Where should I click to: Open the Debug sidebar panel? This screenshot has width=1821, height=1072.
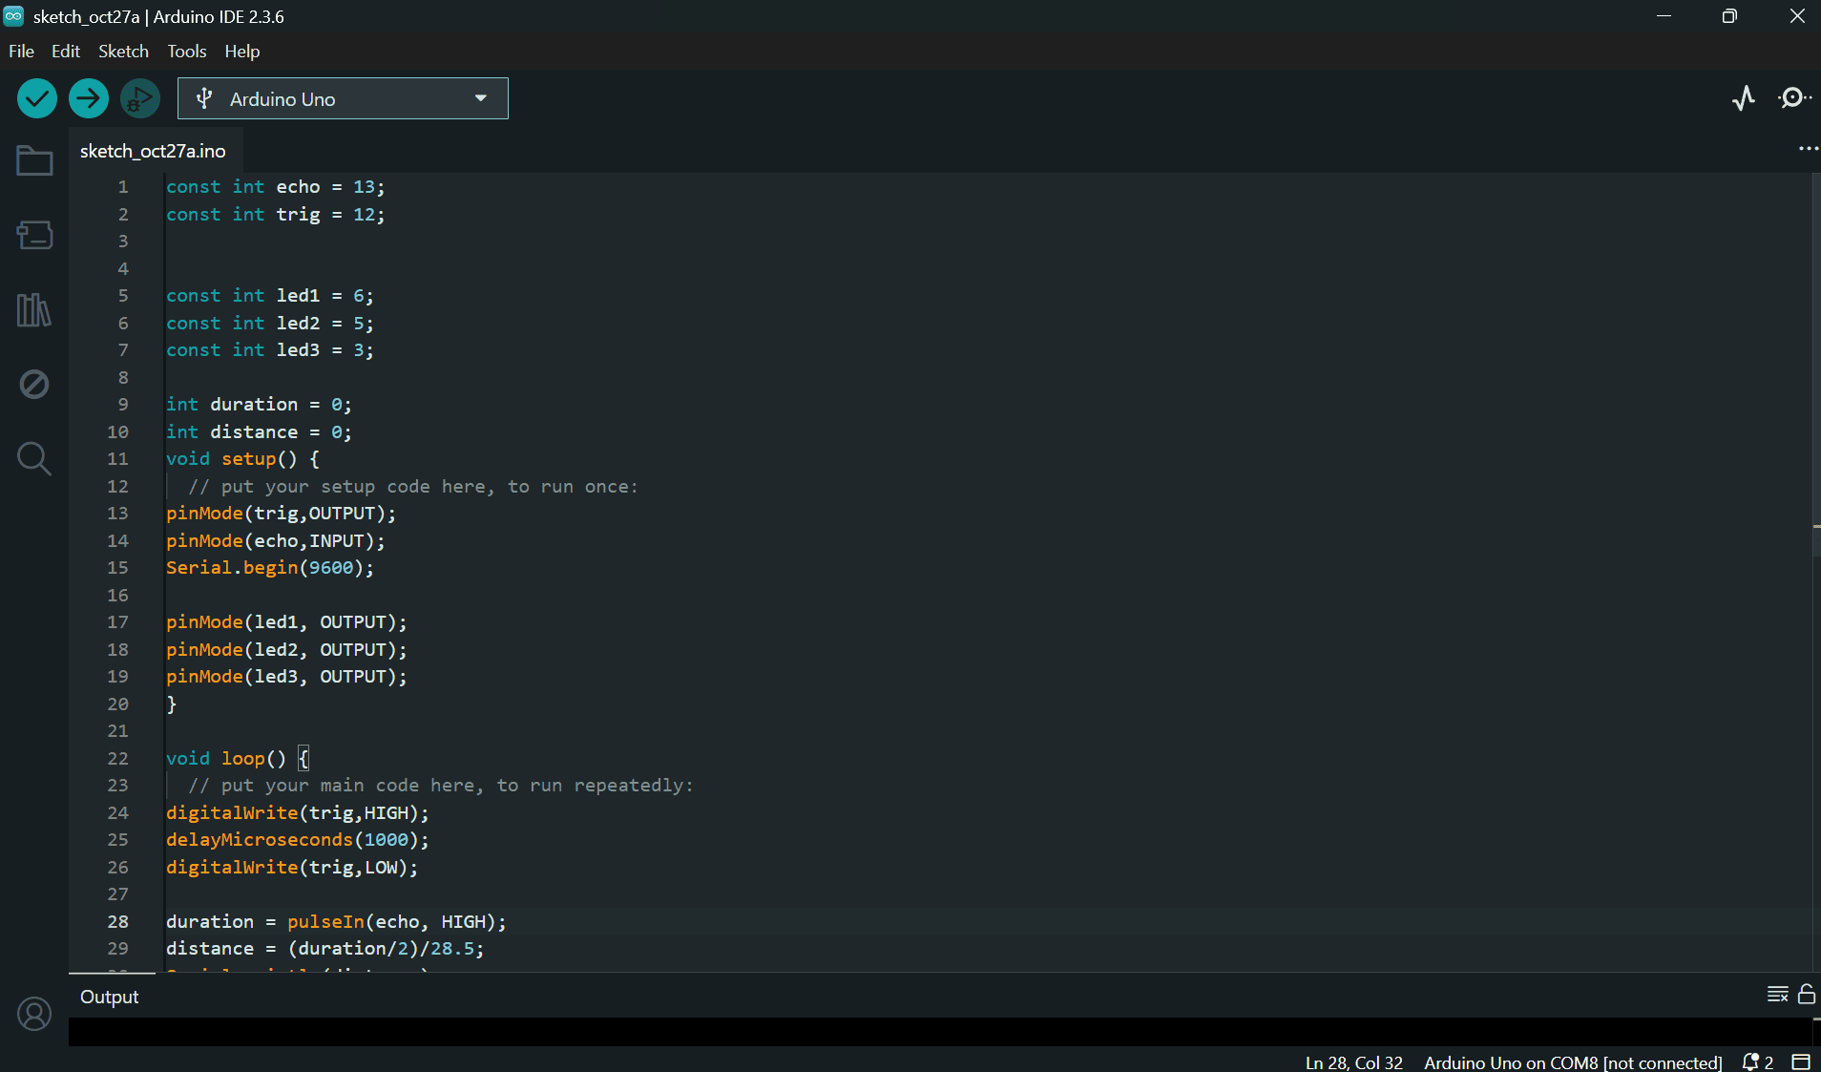click(x=34, y=385)
